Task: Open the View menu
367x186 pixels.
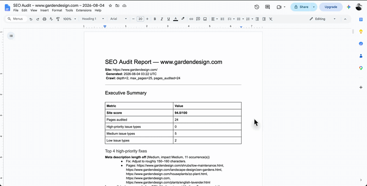Action: tap(33, 11)
